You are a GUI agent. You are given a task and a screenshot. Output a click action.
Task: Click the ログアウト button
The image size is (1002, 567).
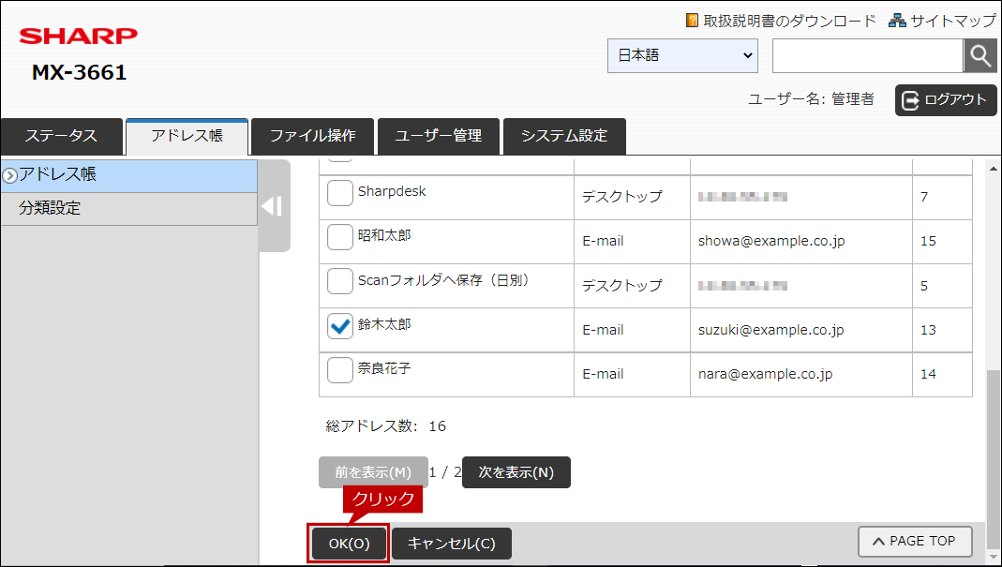[x=946, y=99]
